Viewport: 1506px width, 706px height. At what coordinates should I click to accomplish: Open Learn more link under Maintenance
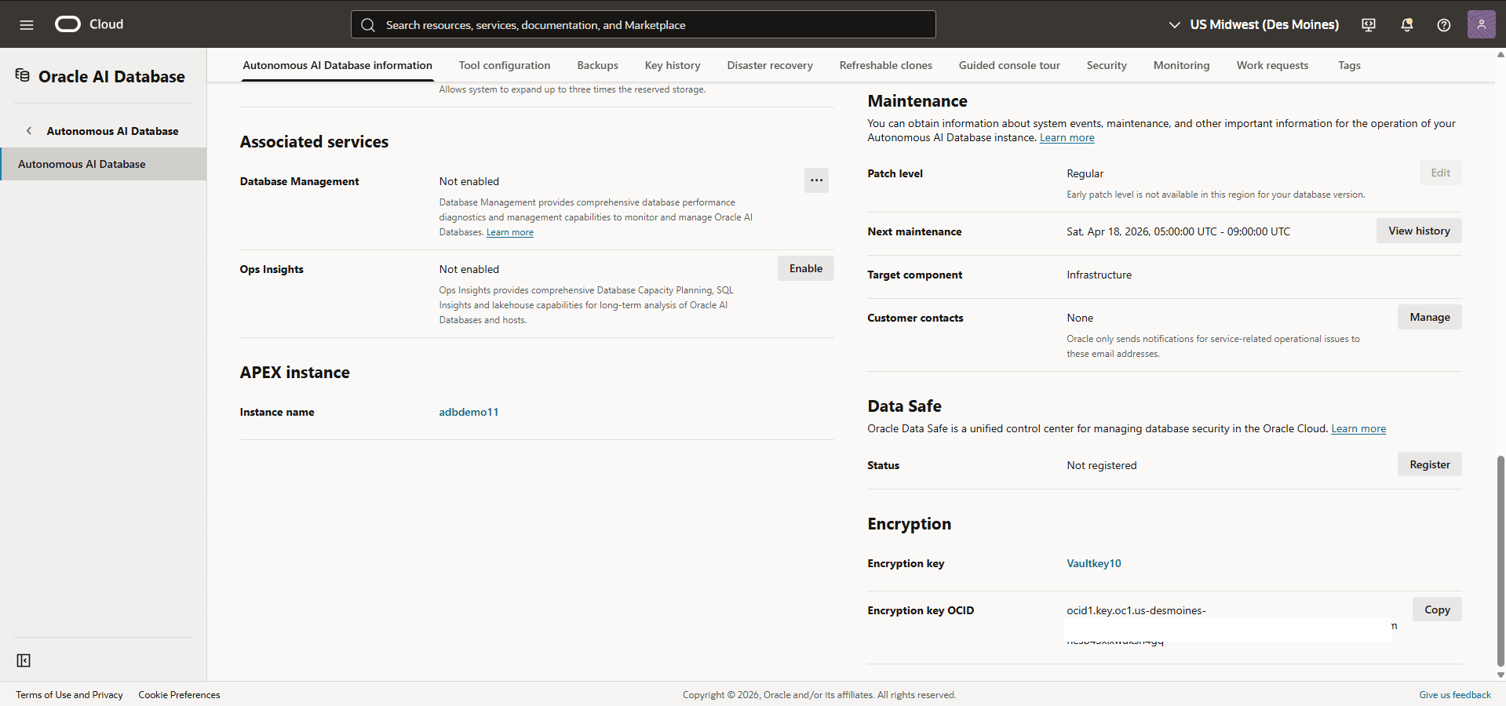[x=1067, y=137]
